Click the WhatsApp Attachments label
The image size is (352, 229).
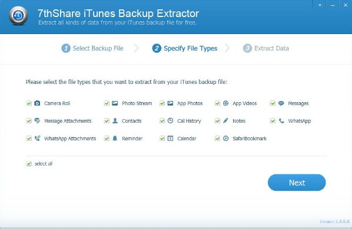[70, 139]
